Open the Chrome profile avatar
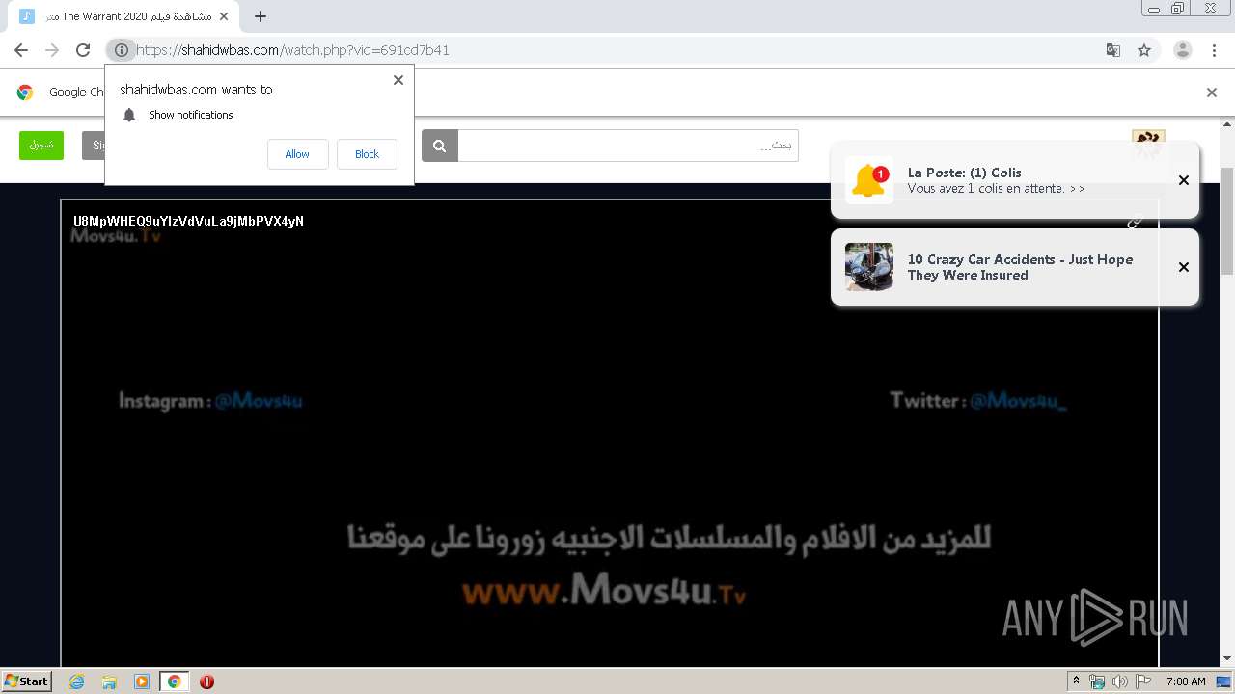This screenshot has width=1235, height=694. [x=1183, y=50]
